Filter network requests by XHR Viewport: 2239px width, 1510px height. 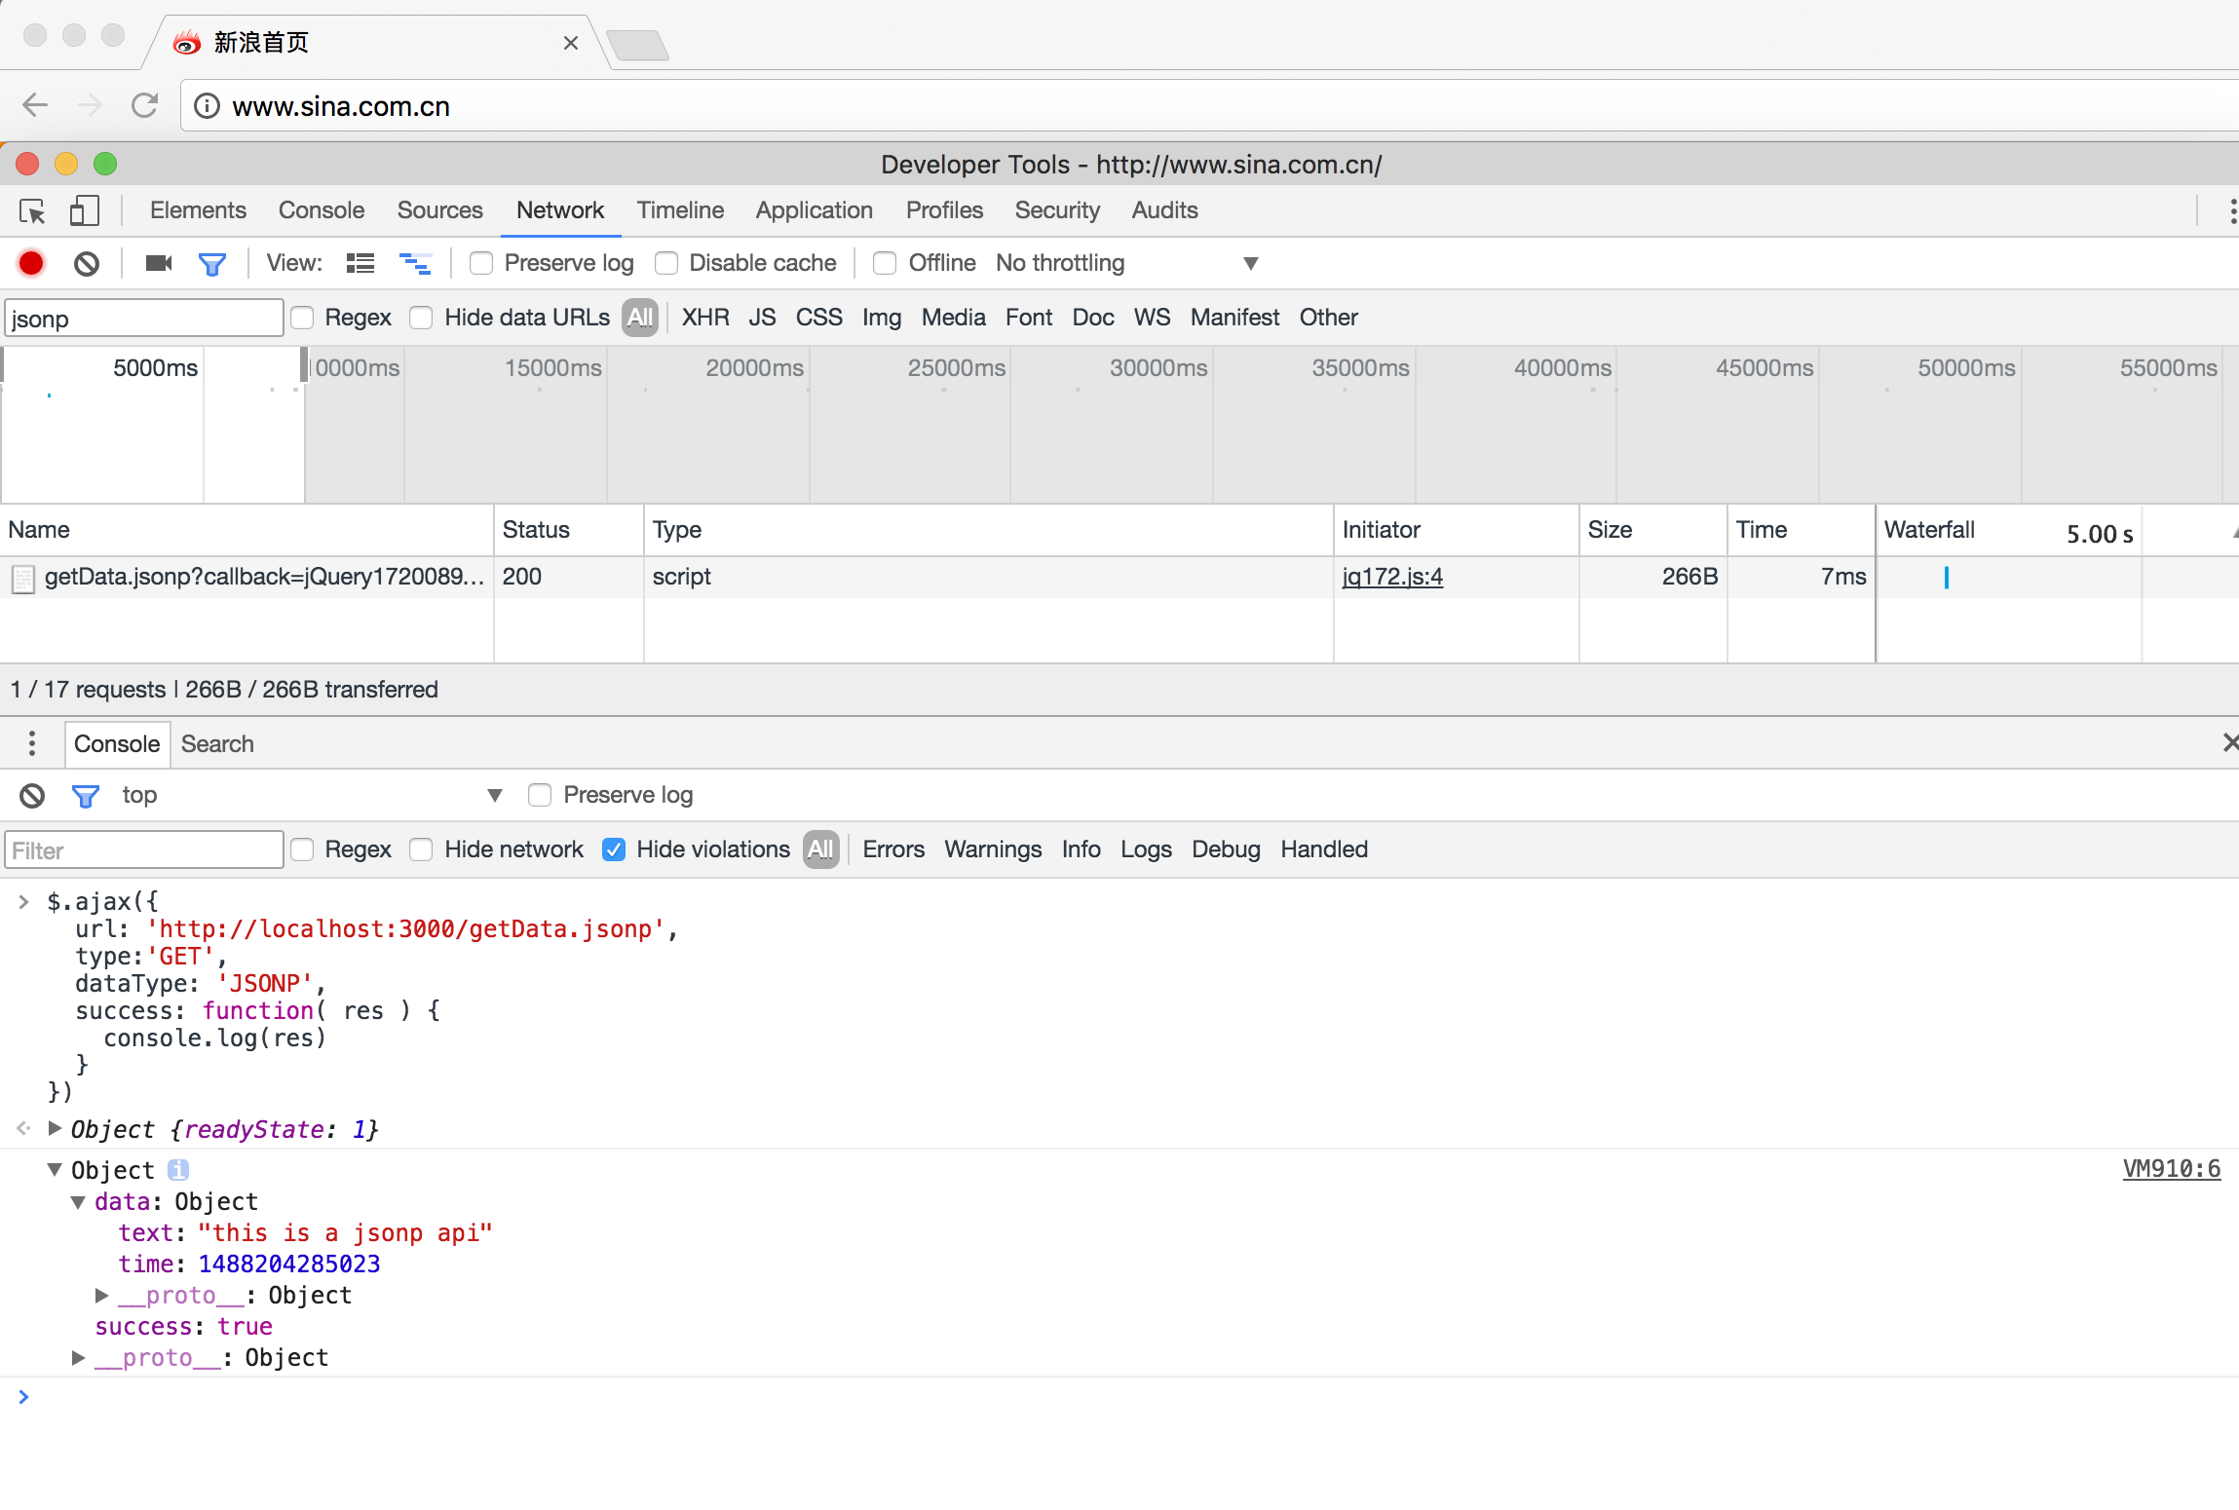(705, 318)
